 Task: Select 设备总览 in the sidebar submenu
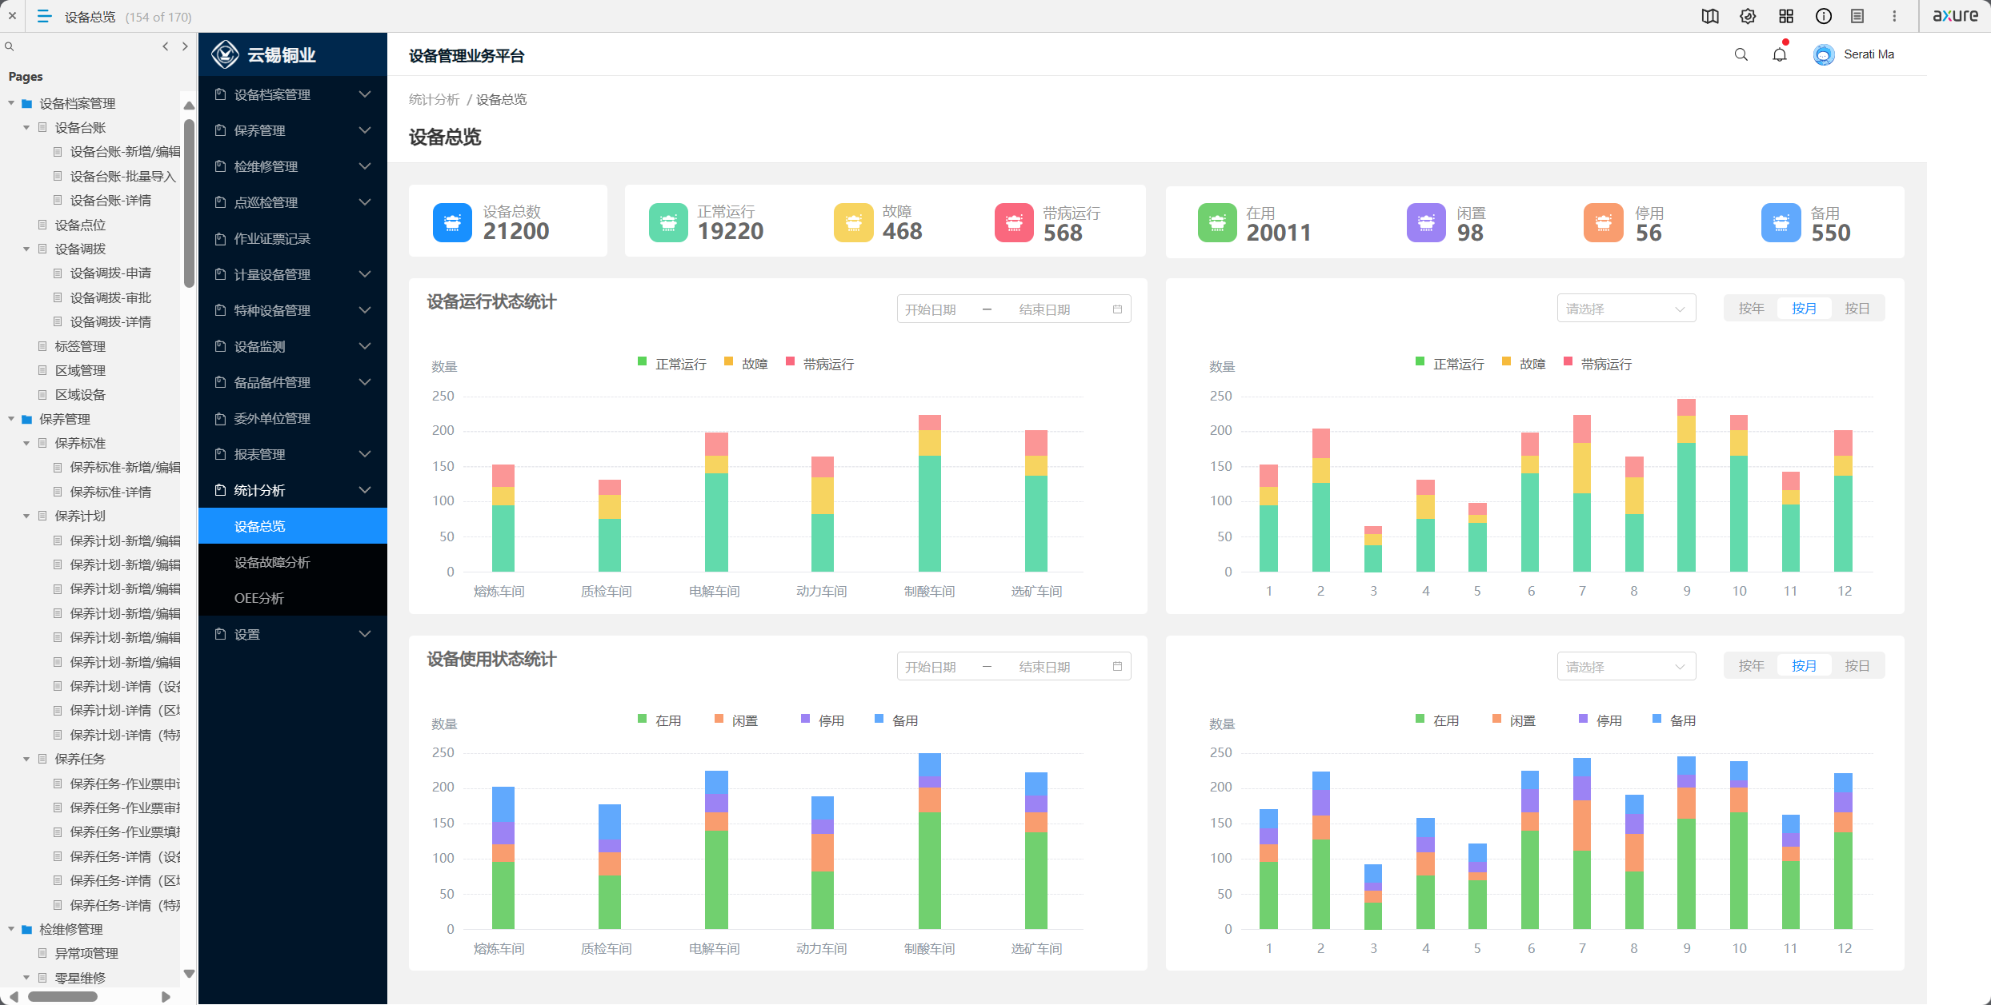pyautogui.click(x=293, y=526)
